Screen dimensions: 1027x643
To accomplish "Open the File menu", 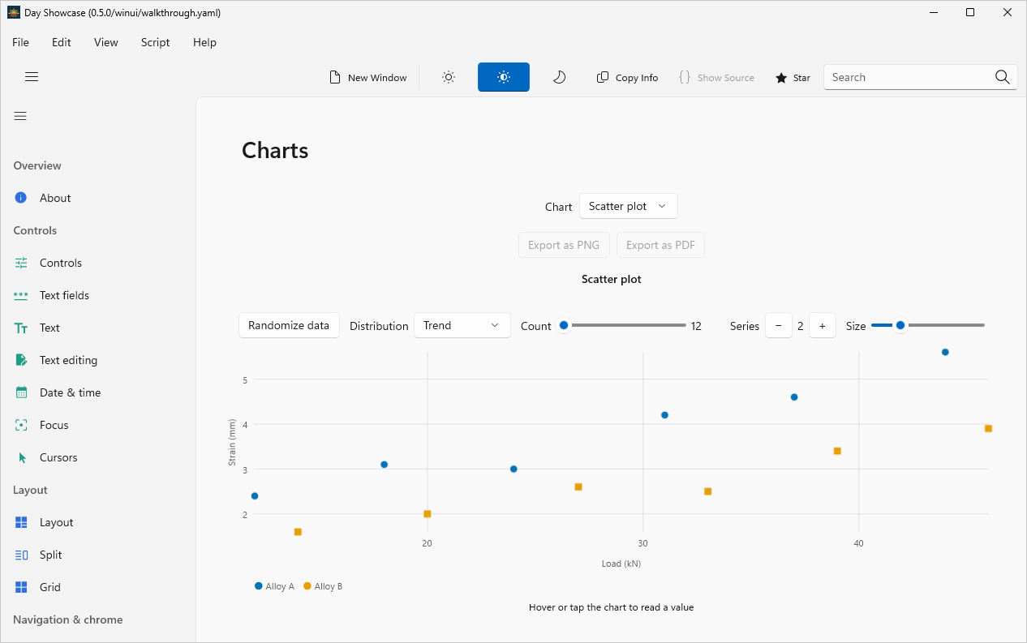I will tap(20, 42).
